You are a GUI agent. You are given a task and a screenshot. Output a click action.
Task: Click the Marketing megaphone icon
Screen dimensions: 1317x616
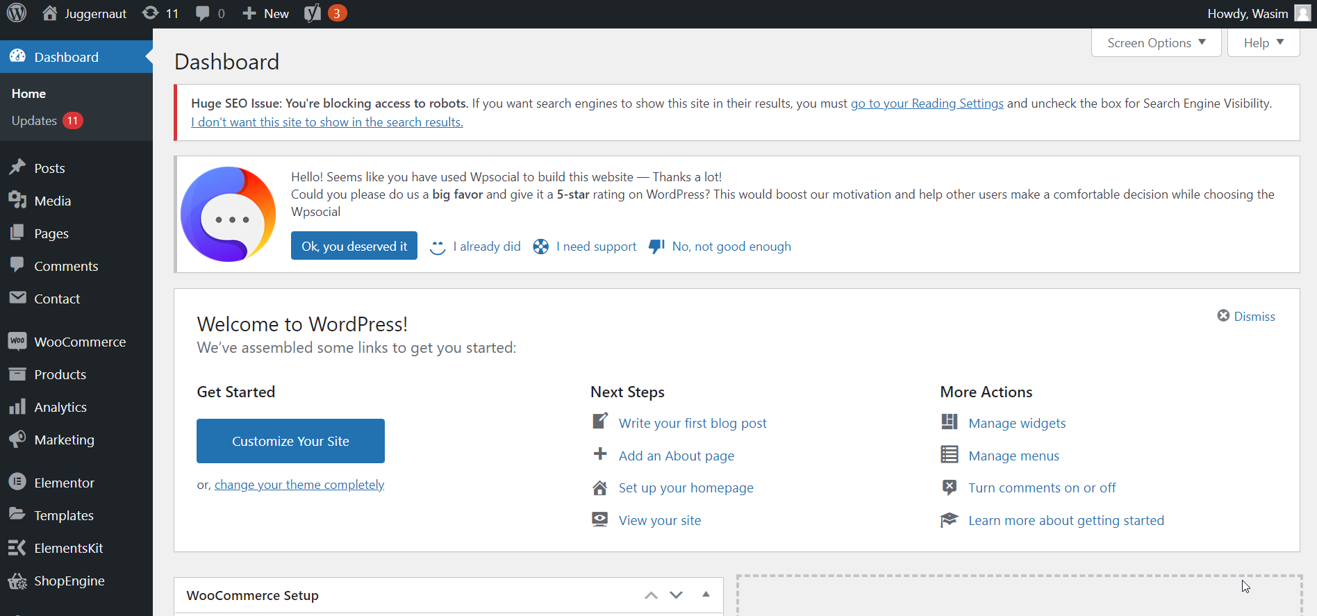click(x=17, y=439)
